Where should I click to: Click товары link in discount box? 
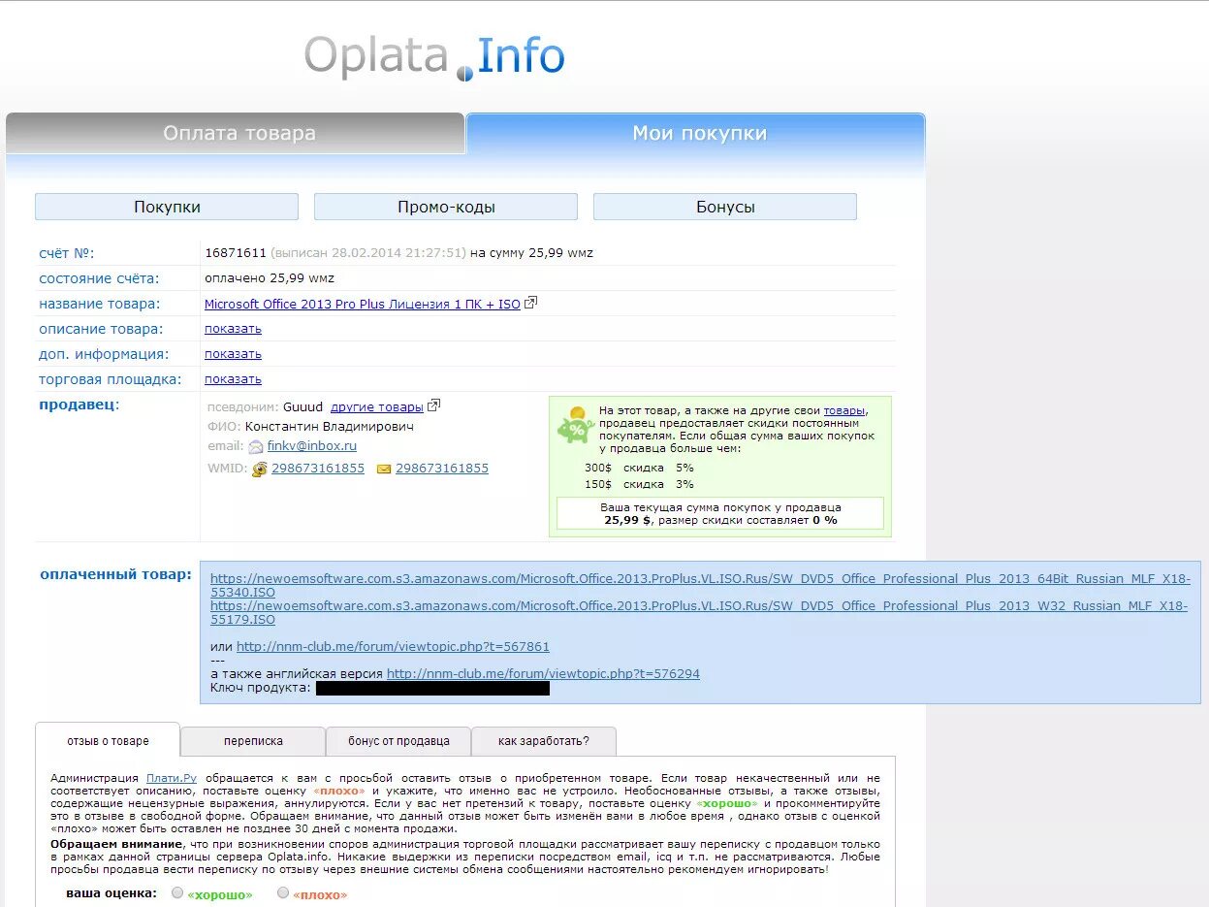(x=843, y=411)
